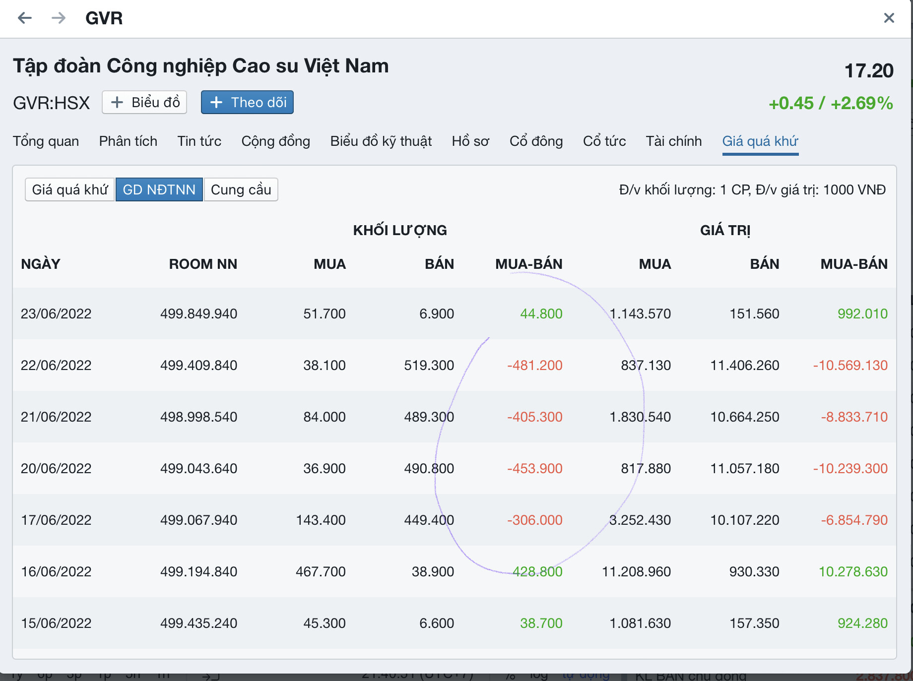Click buy volume 467.700
Viewport: 913px width, 681px height.
pyautogui.click(x=321, y=571)
